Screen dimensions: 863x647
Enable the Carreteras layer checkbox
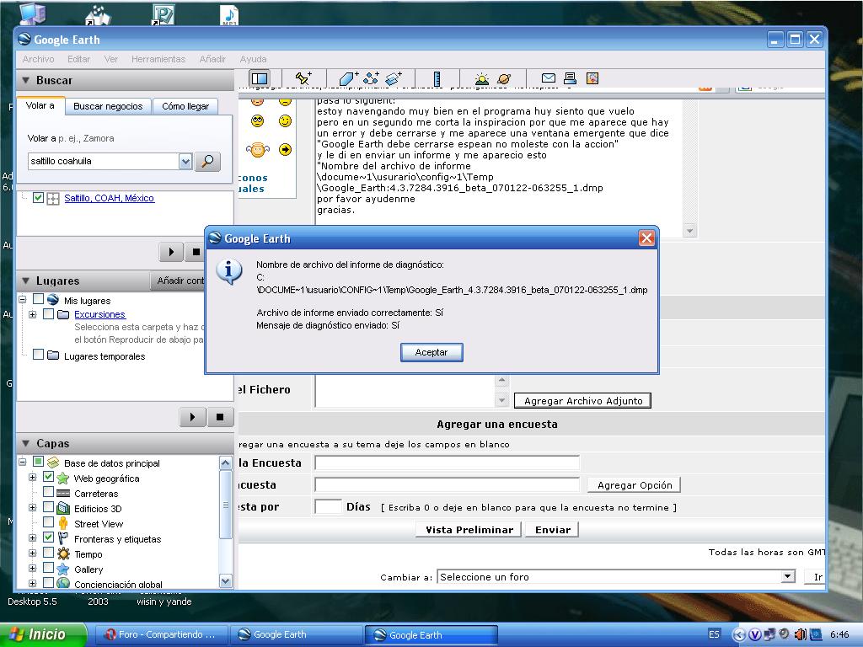coord(48,492)
